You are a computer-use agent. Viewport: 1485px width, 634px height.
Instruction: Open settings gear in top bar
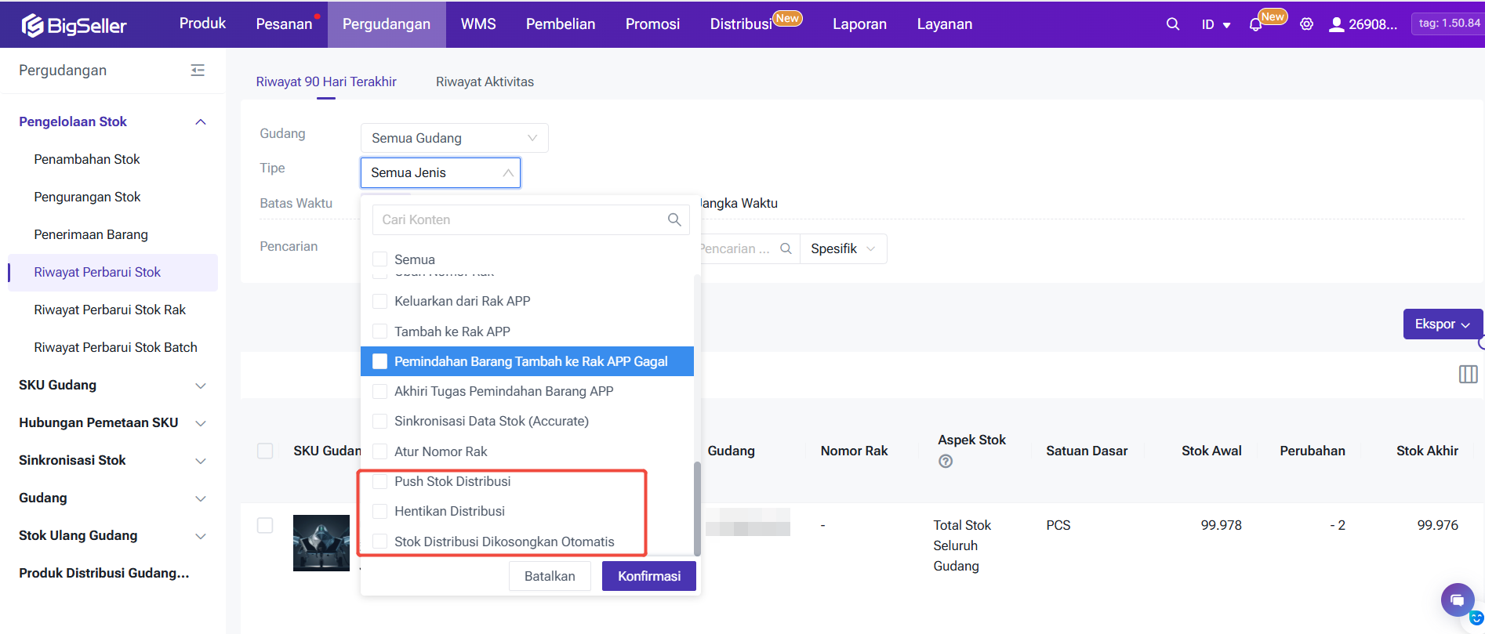[x=1306, y=24]
